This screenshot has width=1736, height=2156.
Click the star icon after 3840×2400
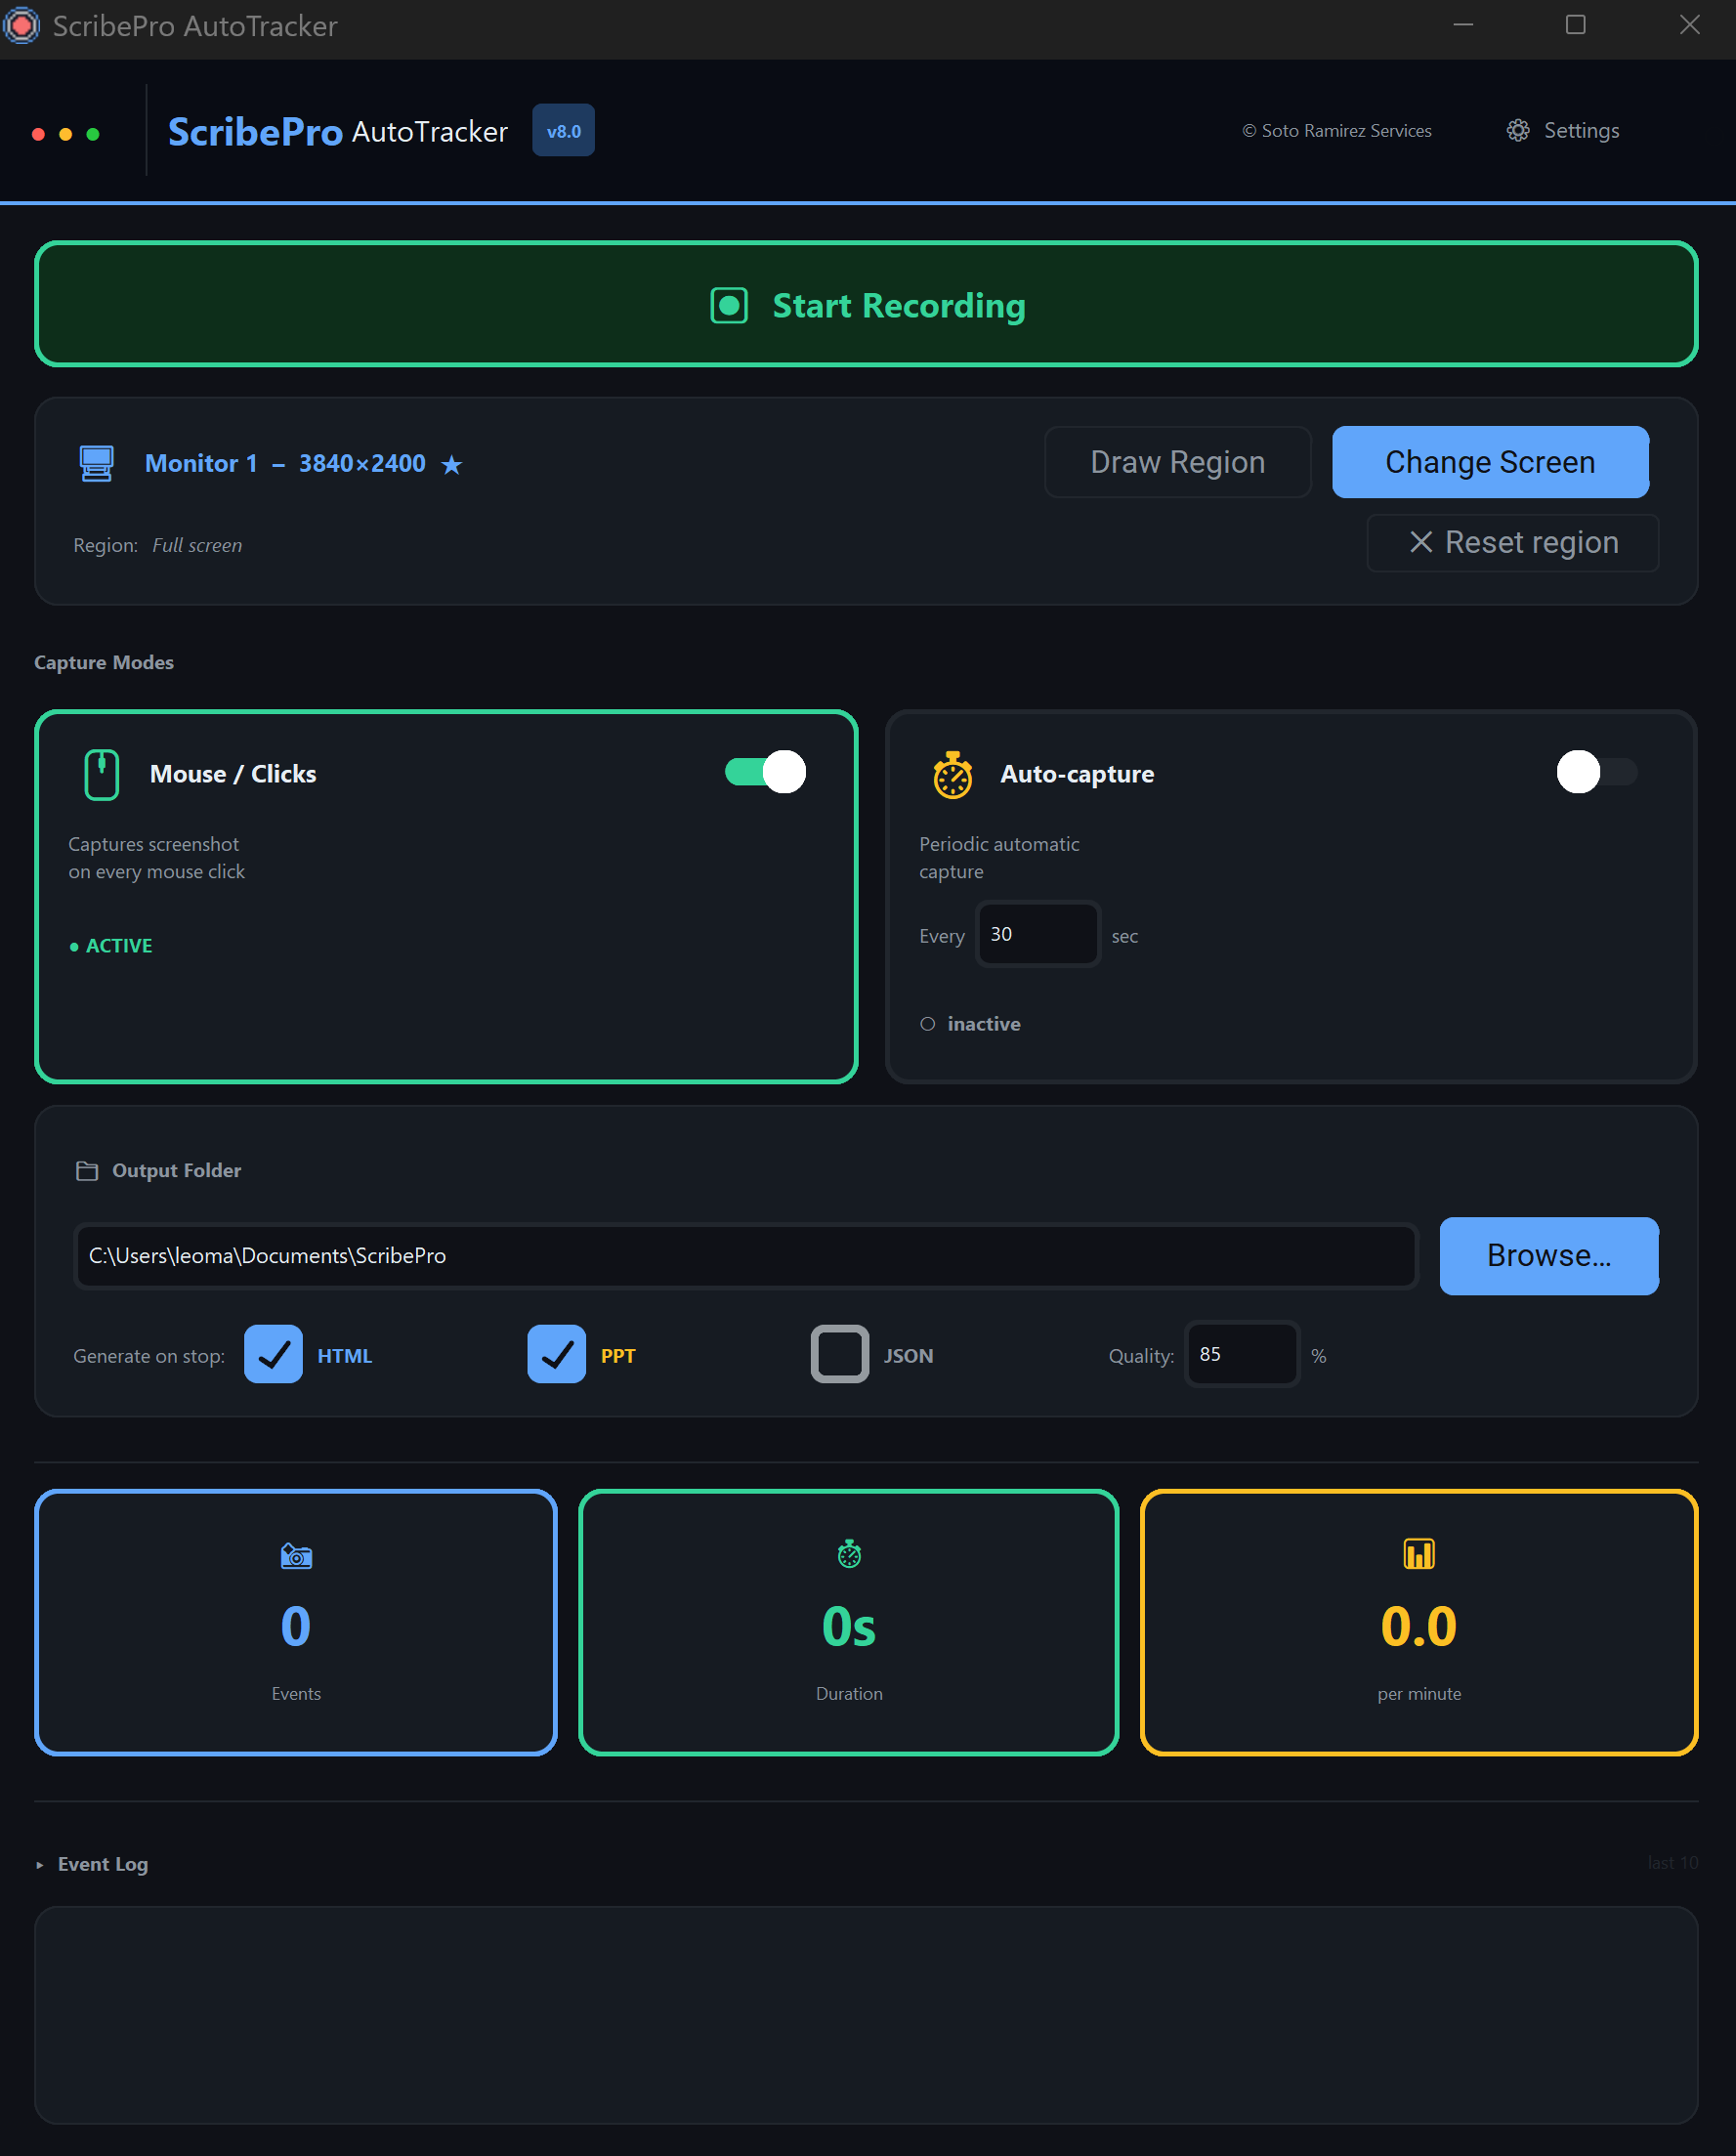pyautogui.click(x=452, y=464)
